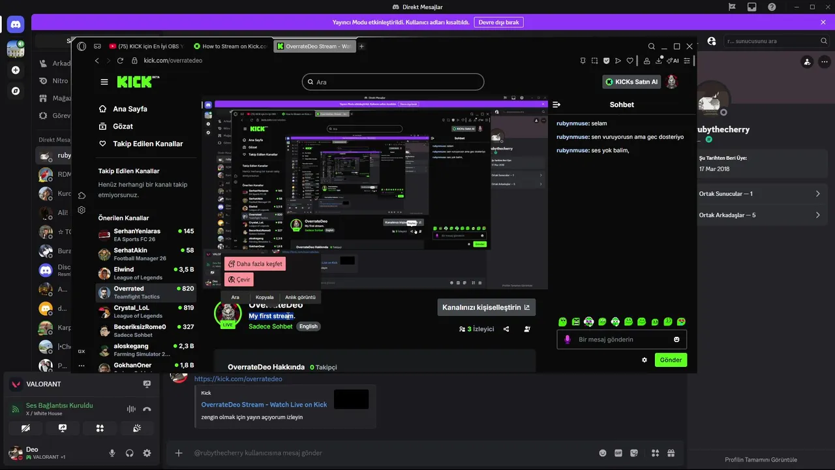Click Devre dışı bırak streamer mode button

[x=498, y=22]
